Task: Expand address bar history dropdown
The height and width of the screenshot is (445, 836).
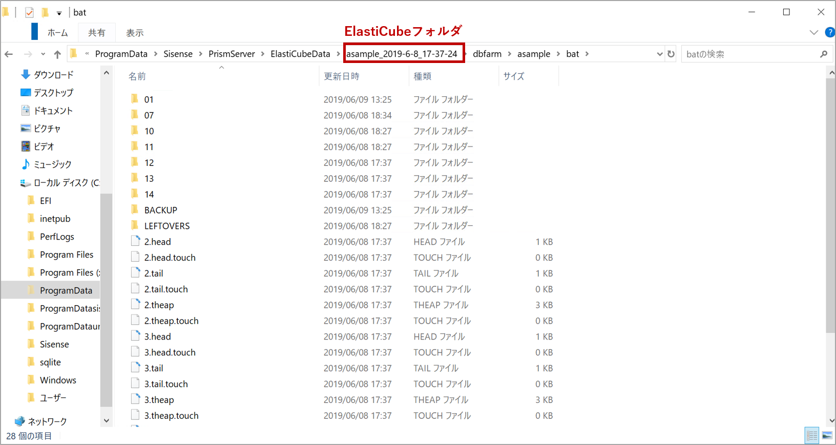Action: tap(659, 54)
